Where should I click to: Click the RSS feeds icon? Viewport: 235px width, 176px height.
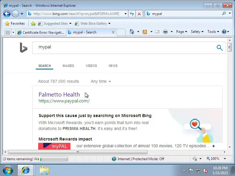[x=145, y=32]
